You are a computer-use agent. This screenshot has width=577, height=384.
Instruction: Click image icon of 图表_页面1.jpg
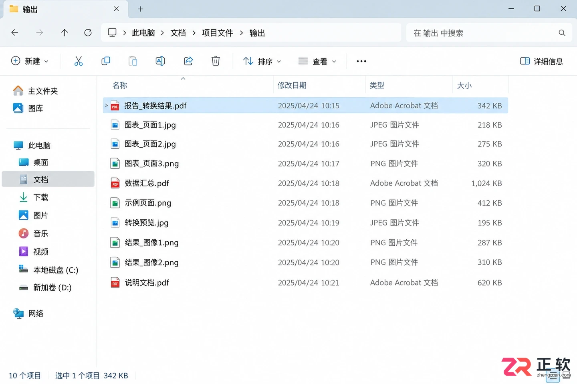click(115, 125)
